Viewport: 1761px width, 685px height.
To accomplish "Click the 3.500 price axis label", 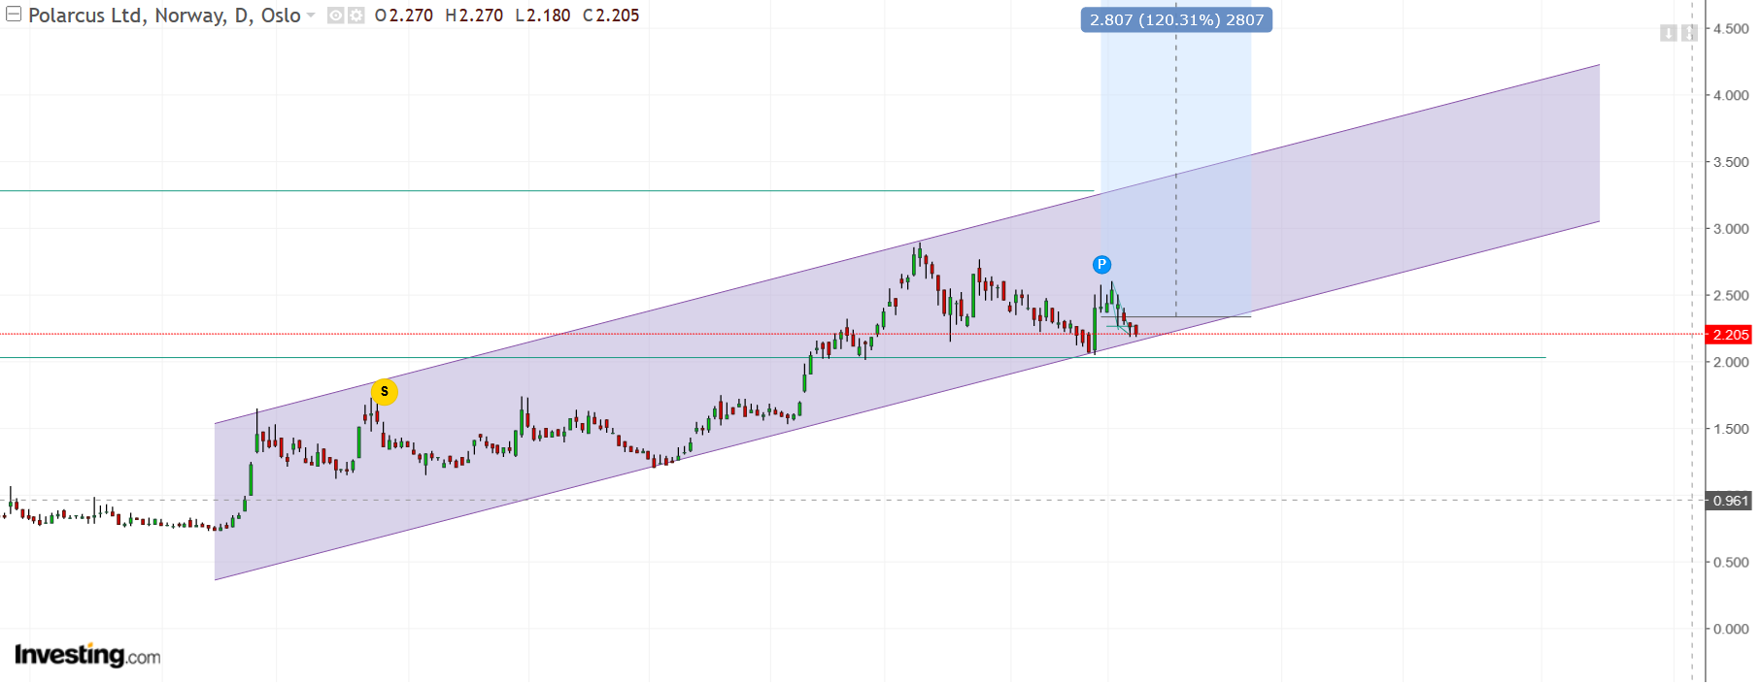I will (1731, 162).
